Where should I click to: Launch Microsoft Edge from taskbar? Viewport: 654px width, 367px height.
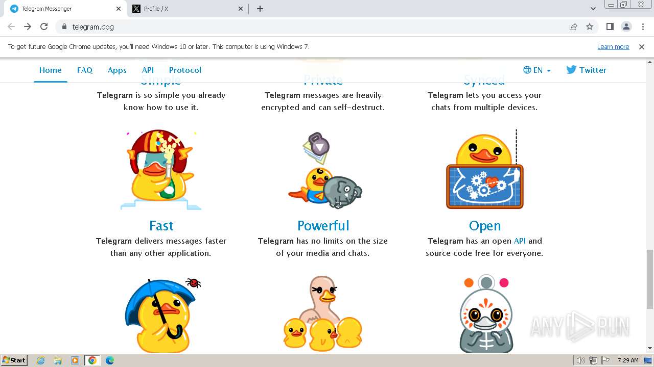[110, 360]
